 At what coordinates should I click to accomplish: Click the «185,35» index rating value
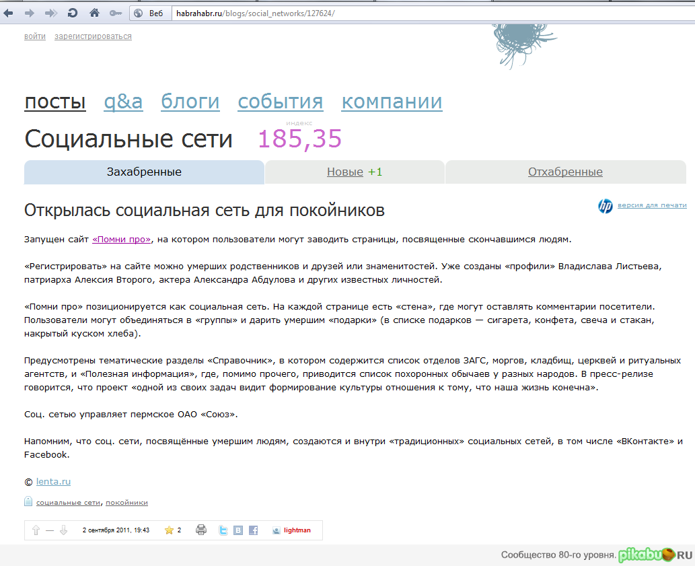coord(300,139)
